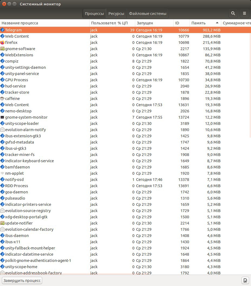Click the WebExtensions process icon
The image size is (251, 286).
coord(2,55)
